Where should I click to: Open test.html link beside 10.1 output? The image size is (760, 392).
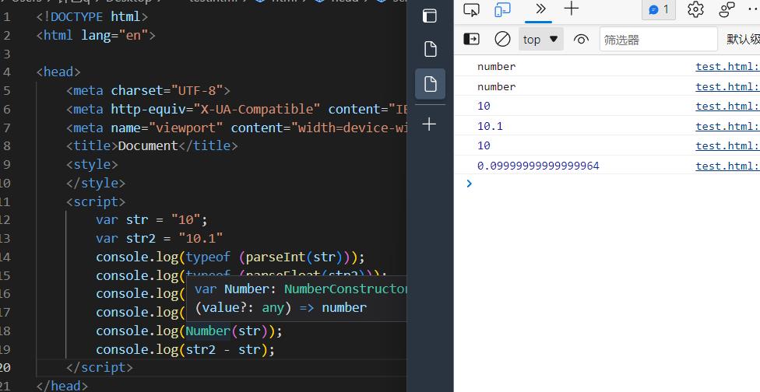click(727, 126)
